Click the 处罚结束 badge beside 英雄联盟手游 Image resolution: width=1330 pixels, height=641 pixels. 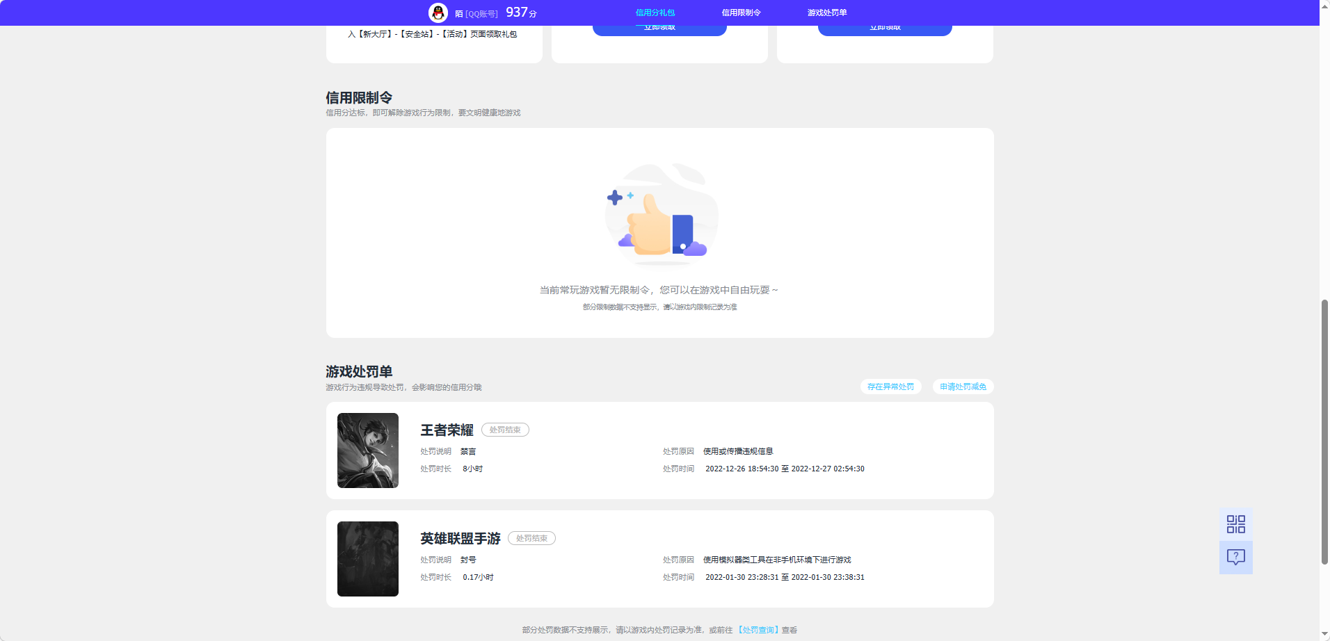pyautogui.click(x=531, y=538)
